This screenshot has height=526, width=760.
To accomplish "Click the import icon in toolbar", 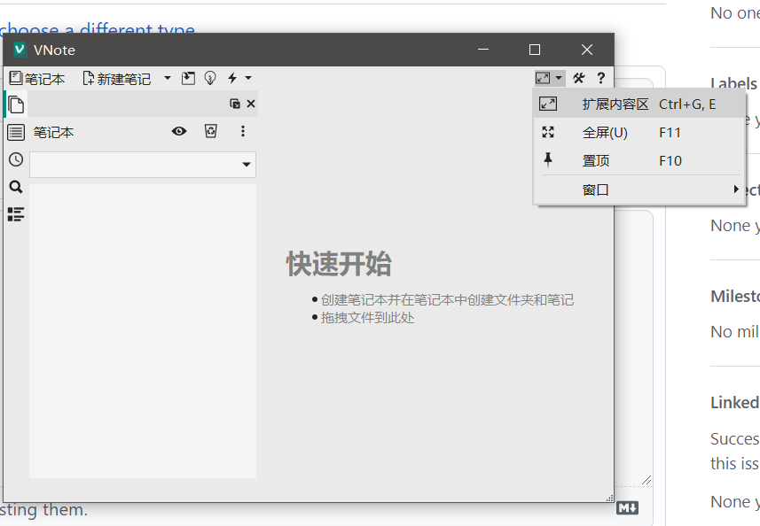I will 188,78.
